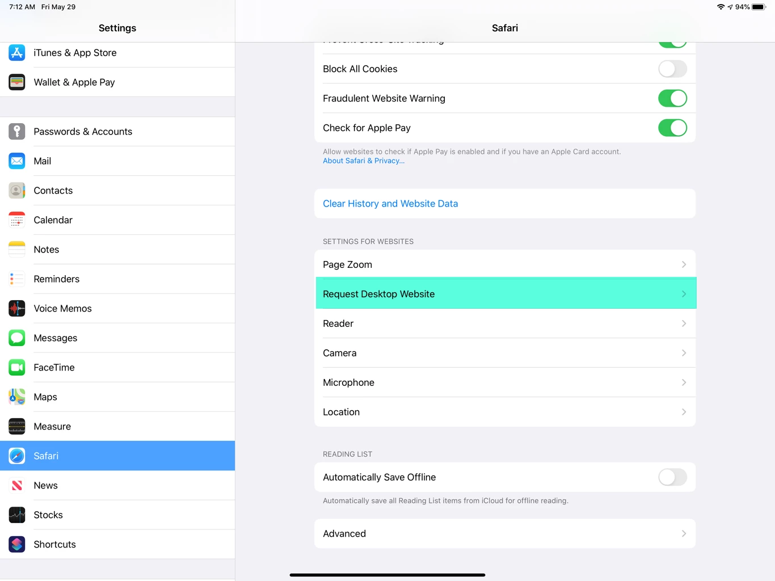Screen dimensions: 775x581
Task: Tap the Measure label in sidebar
Action: [x=52, y=427]
